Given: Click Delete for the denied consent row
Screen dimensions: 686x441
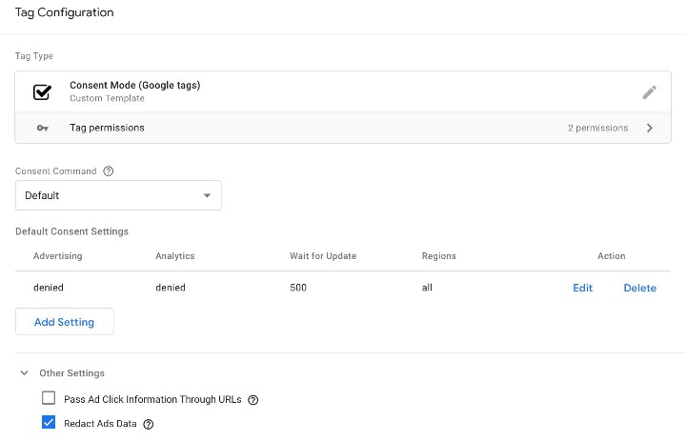Looking at the screenshot, I should coord(639,288).
